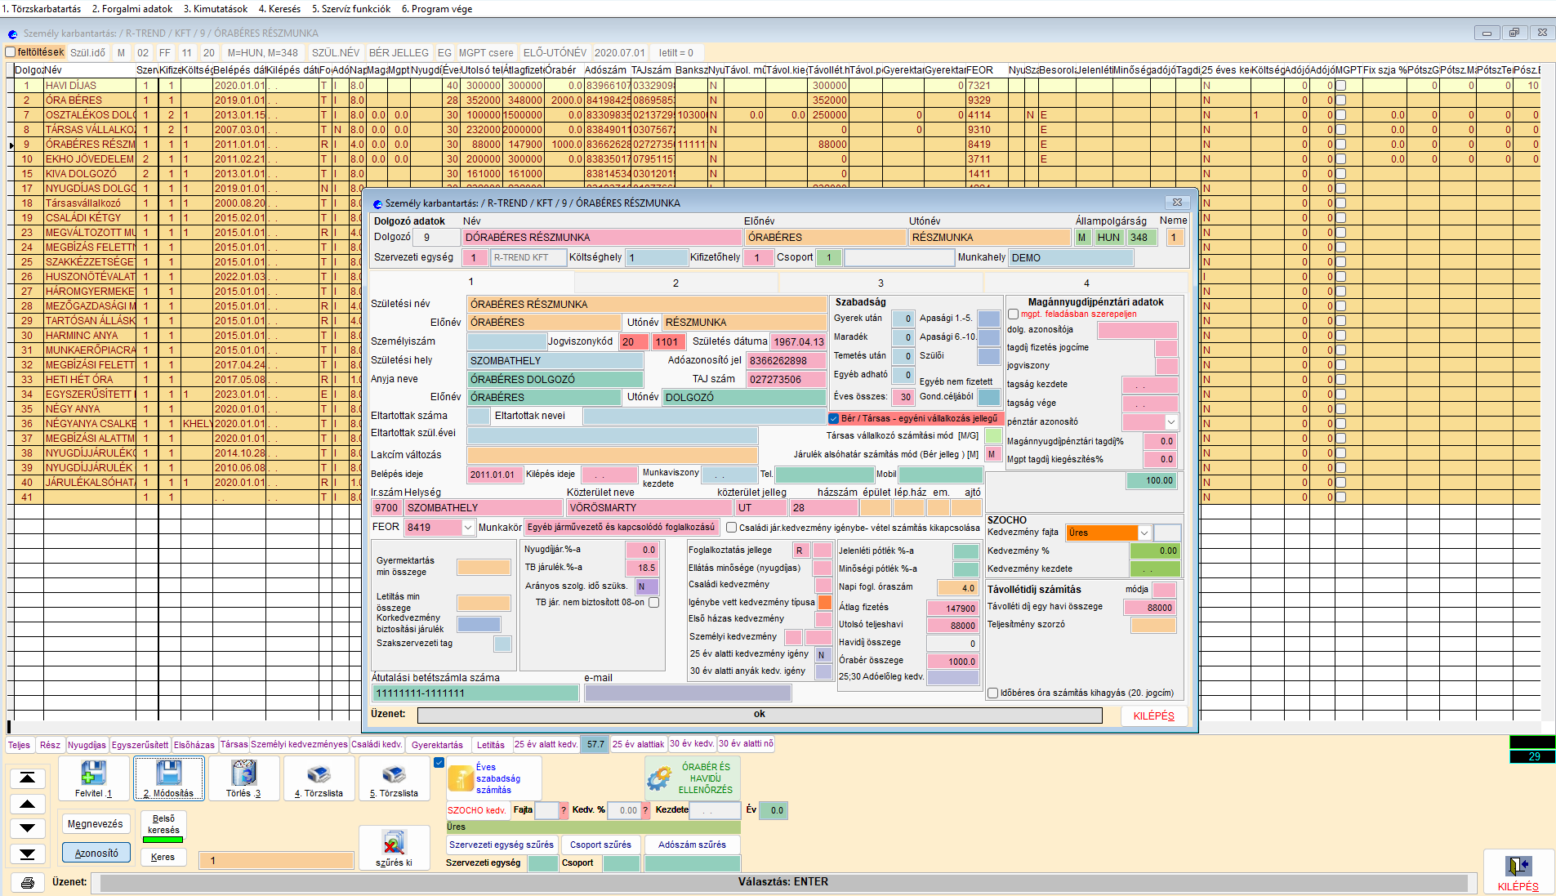Check Időbéres óra számítás kihagyás option
Viewport: 1556px width, 896px height.
(992, 693)
